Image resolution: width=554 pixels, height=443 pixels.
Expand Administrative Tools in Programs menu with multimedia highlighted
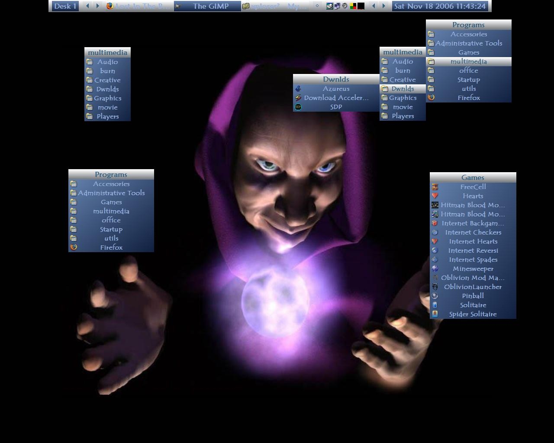[x=469, y=43]
